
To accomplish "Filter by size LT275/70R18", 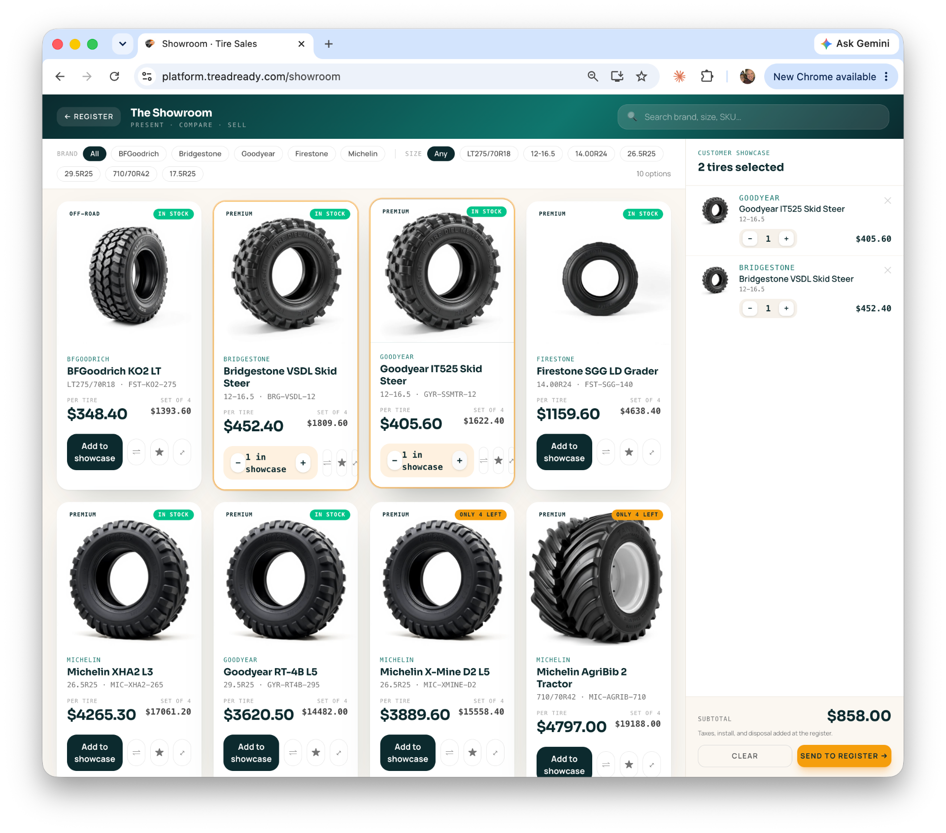I will 489,154.
